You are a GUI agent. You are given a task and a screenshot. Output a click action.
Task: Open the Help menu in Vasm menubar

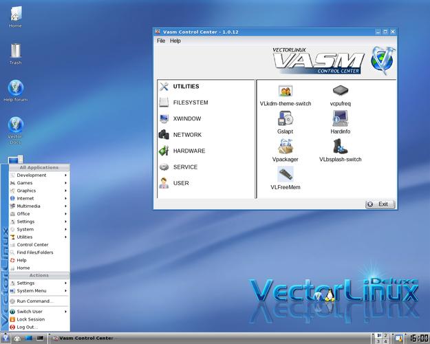coord(175,41)
